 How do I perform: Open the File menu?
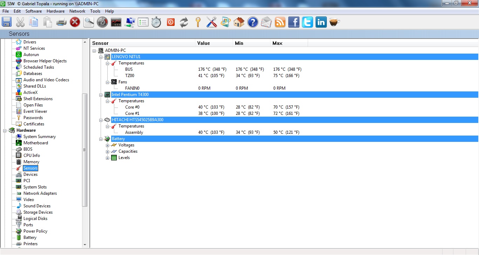[x=6, y=11]
